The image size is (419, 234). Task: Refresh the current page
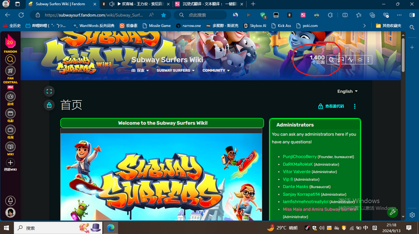[x=21, y=15]
